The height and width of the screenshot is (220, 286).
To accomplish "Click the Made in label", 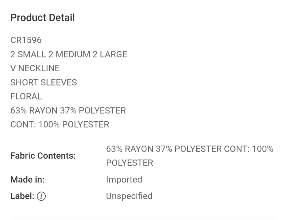I will pos(28,180).
